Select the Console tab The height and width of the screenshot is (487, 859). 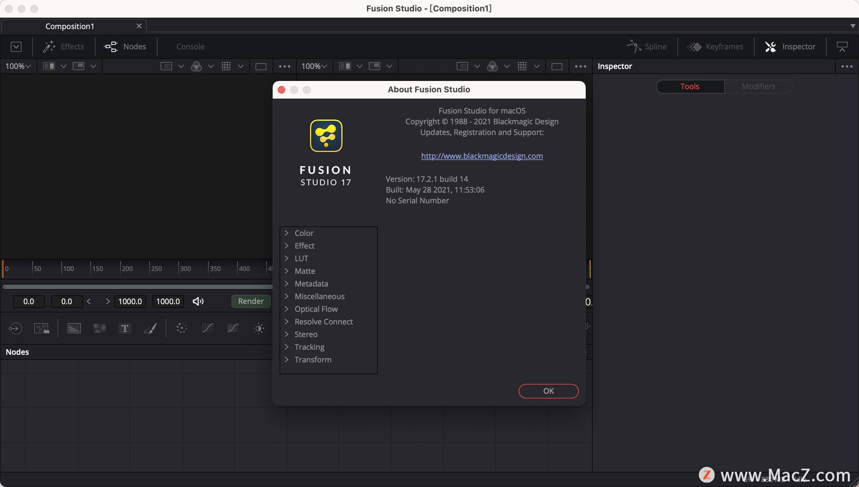click(x=190, y=46)
